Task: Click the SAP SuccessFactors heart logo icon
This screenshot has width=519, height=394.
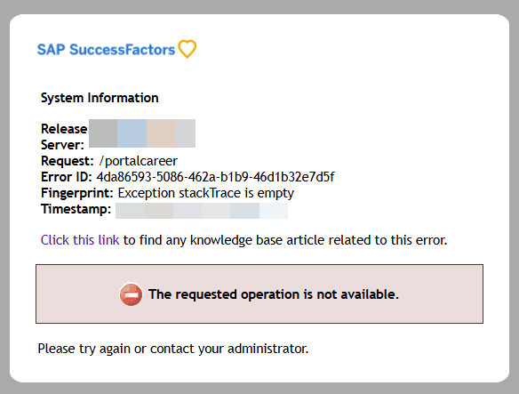Action: [188, 49]
